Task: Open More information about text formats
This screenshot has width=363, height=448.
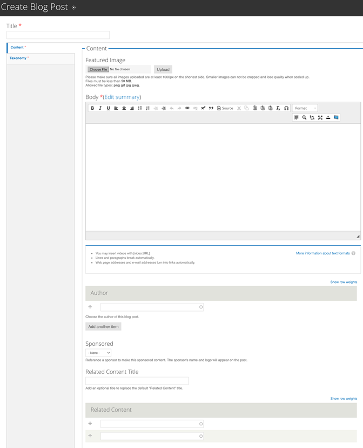Action: [323, 253]
